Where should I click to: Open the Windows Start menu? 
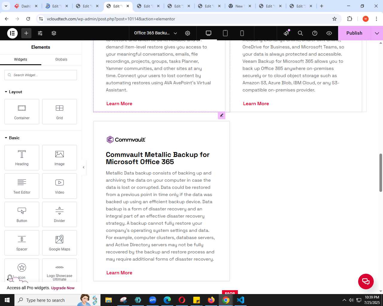[7, 300]
